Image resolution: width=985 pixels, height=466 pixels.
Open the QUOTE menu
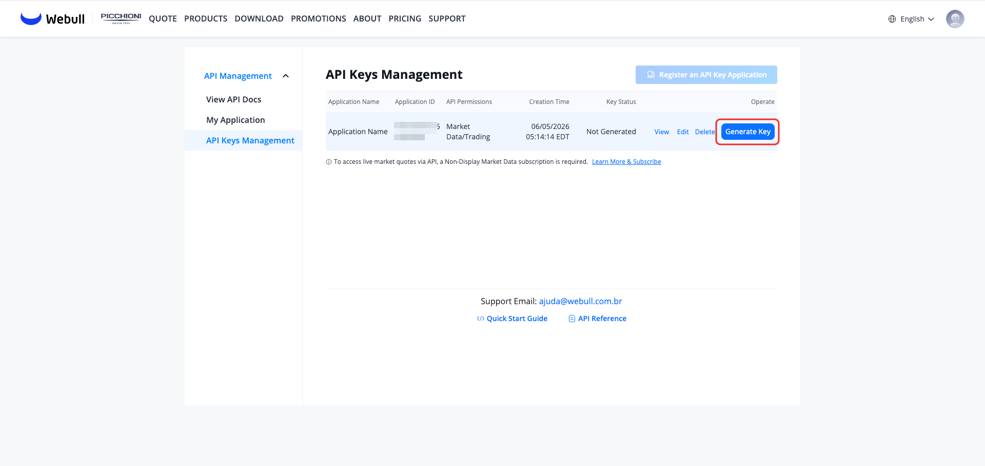point(163,18)
